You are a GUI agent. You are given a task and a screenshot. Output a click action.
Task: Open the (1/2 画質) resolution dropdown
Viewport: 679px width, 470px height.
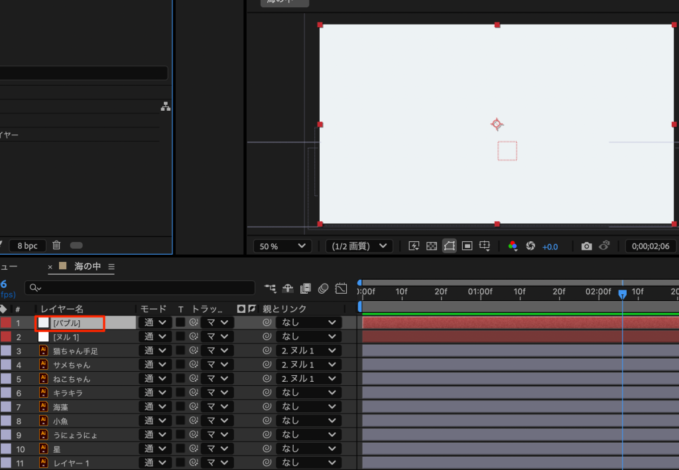(359, 246)
